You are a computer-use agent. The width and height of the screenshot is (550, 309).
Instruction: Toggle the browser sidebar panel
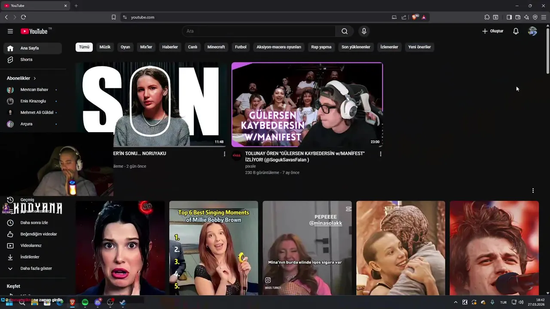(509, 17)
